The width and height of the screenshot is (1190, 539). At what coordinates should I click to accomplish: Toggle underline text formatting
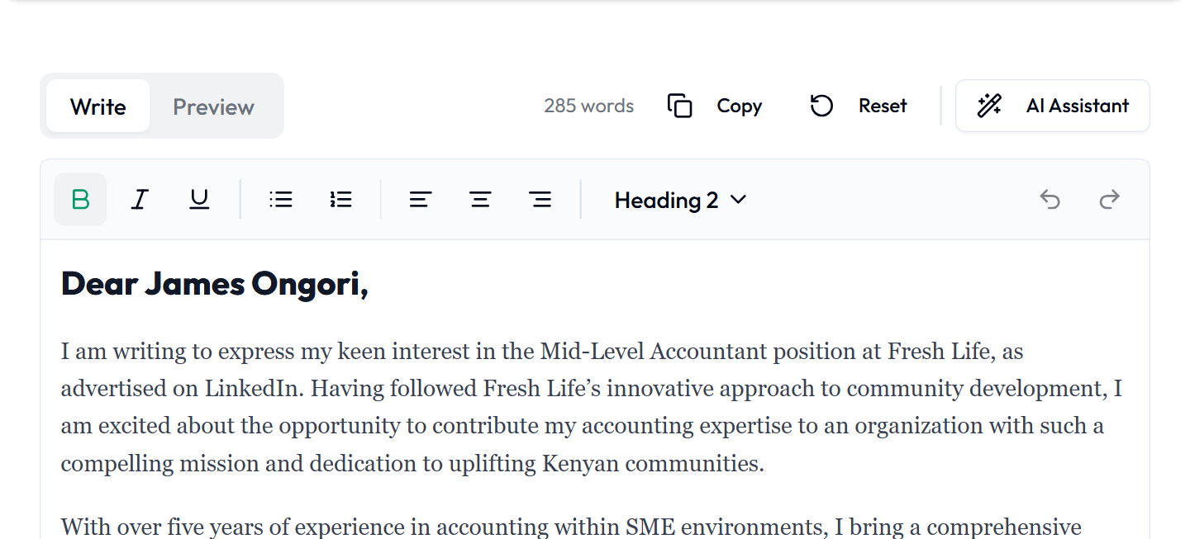(x=199, y=200)
